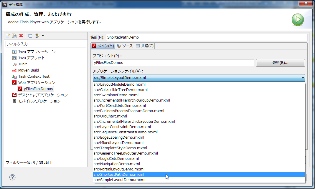Switch to the メイン(M) tab
315x189 pixels.
click(x=103, y=46)
